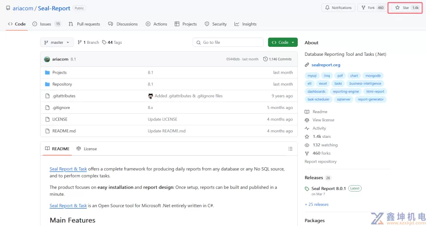Click the Notifications bell button
This screenshot has height=226, width=426.
(x=338, y=8)
